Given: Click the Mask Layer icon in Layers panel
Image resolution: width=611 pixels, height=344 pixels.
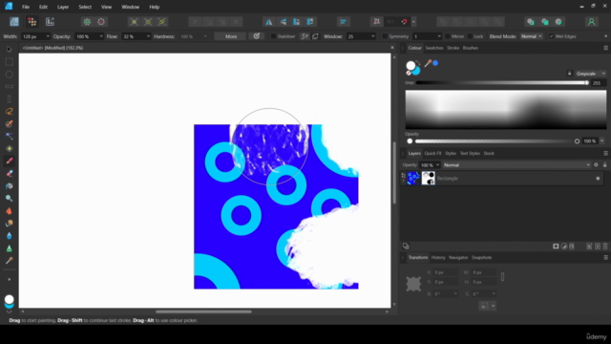Looking at the screenshot, I should pyautogui.click(x=556, y=247).
